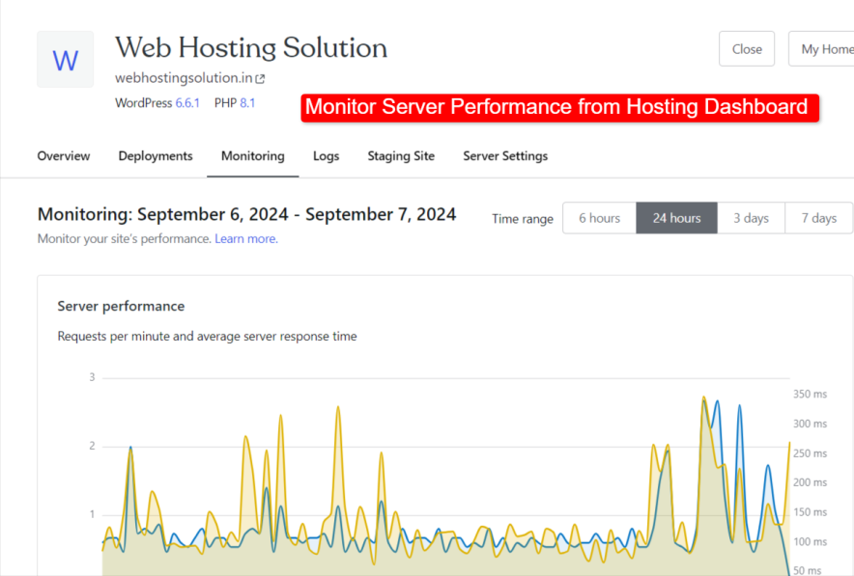This screenshot has height=576, width=854.
Task: Select the 6 hours time range
Action: coord(599,218)
